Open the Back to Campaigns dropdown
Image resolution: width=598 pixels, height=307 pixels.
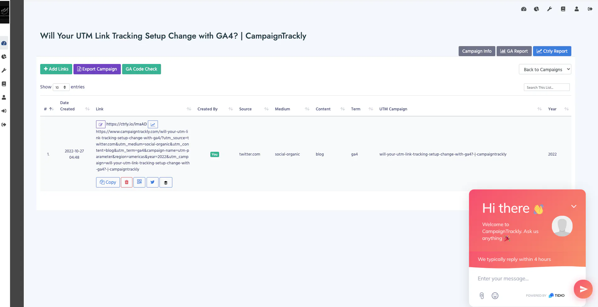point(545,69)
